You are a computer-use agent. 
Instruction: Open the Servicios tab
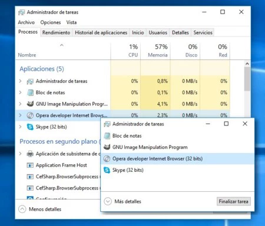click(203, 32)
